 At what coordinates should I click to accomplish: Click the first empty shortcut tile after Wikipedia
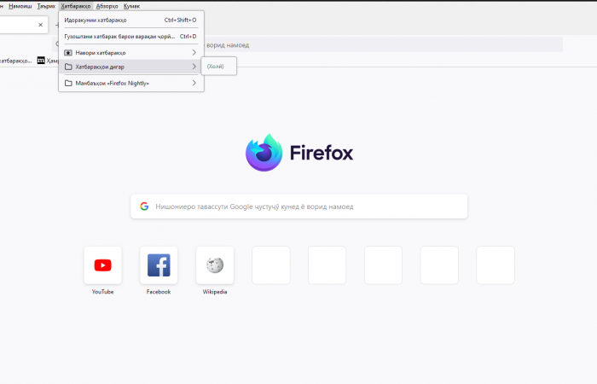pyautogui.click(x=271, y=265)
